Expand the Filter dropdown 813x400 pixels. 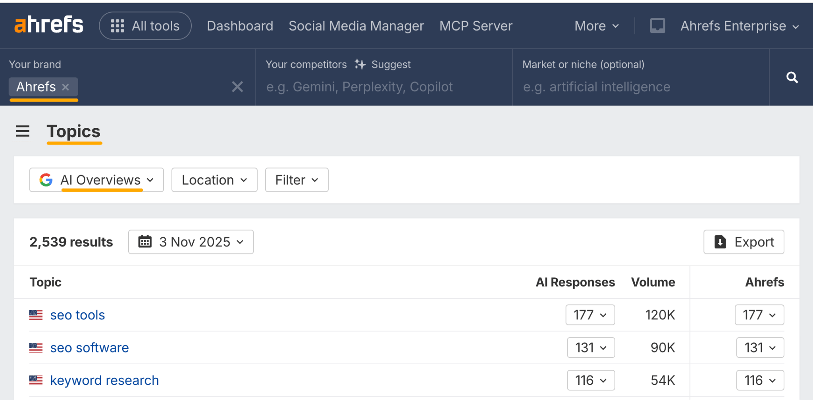[x=296, y=180]
